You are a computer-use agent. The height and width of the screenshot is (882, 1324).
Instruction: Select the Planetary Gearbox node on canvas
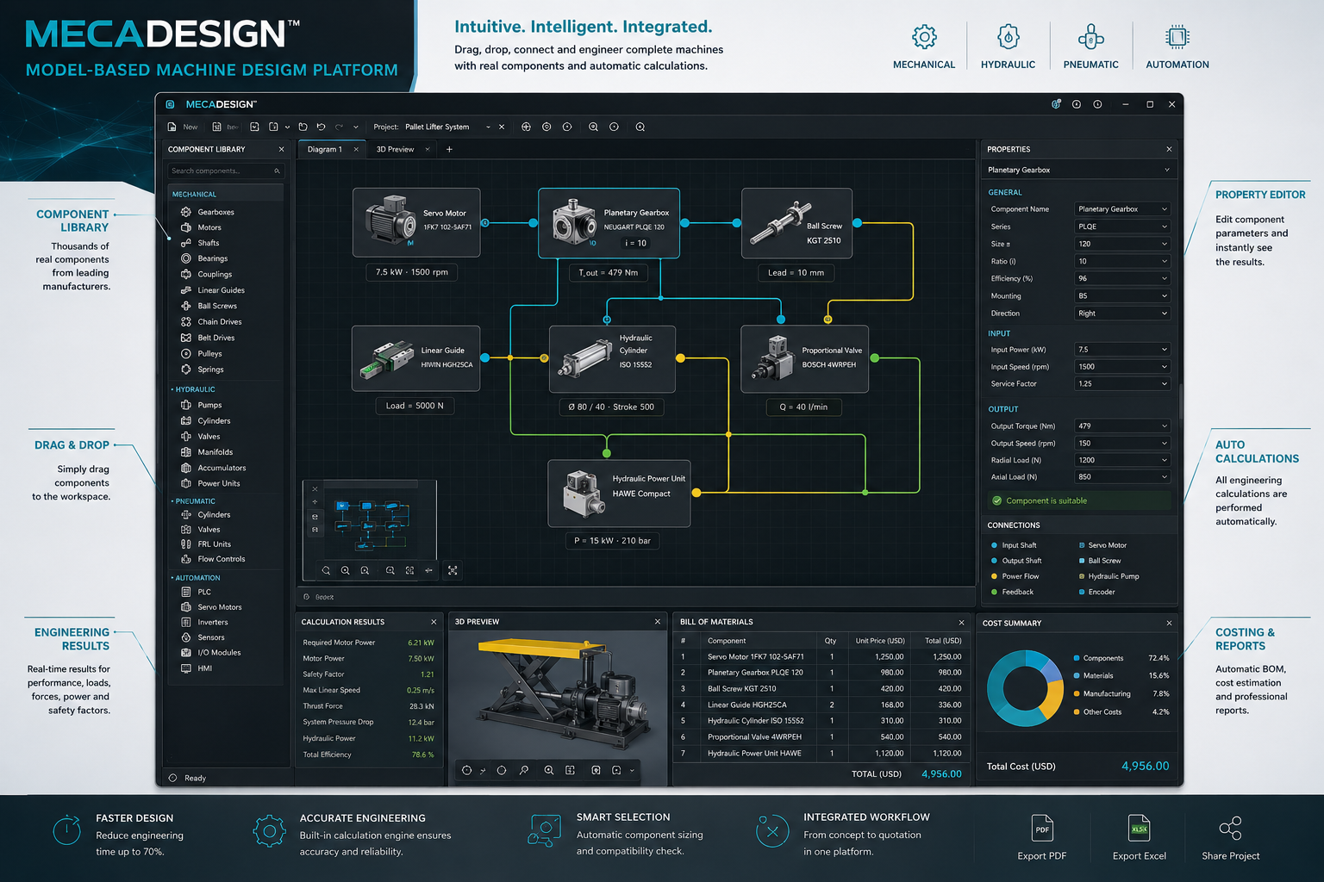coord(609,223)
